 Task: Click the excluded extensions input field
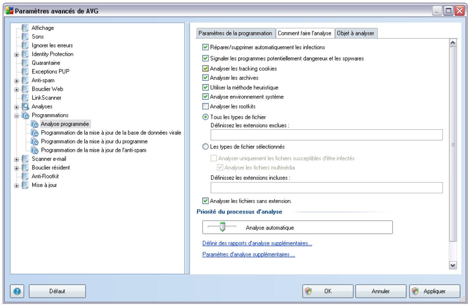[327, 134]
